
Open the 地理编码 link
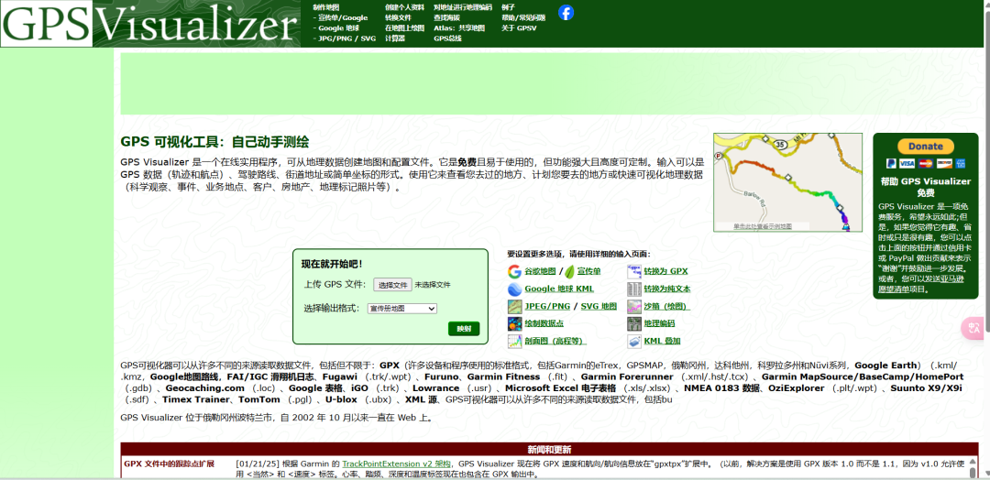click(x=659, y=324)
